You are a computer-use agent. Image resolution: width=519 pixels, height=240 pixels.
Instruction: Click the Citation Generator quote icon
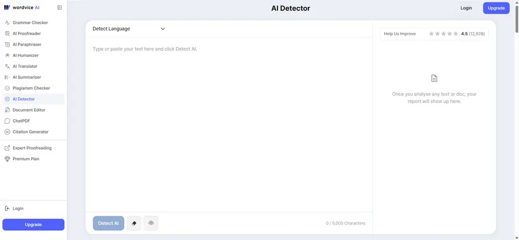click(7, 132)
